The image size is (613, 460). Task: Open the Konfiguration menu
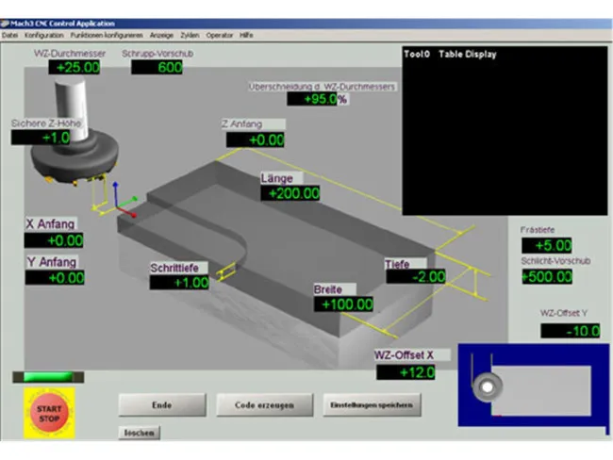pyautogui.click(x=44, y=34)
